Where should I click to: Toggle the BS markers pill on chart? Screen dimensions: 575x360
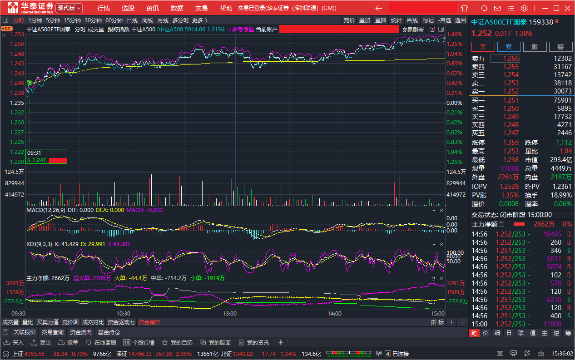pyautogui.click(x=7, y=29)
